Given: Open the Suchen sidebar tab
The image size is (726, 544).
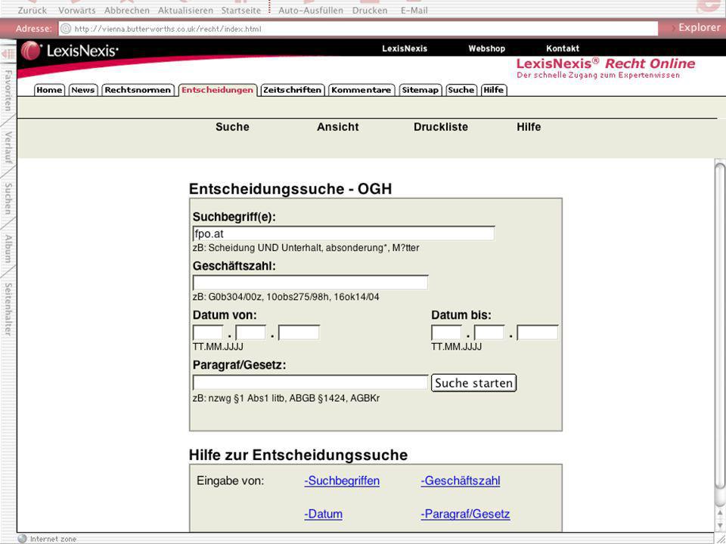Looking at the screenshot, I should point(8,199).
